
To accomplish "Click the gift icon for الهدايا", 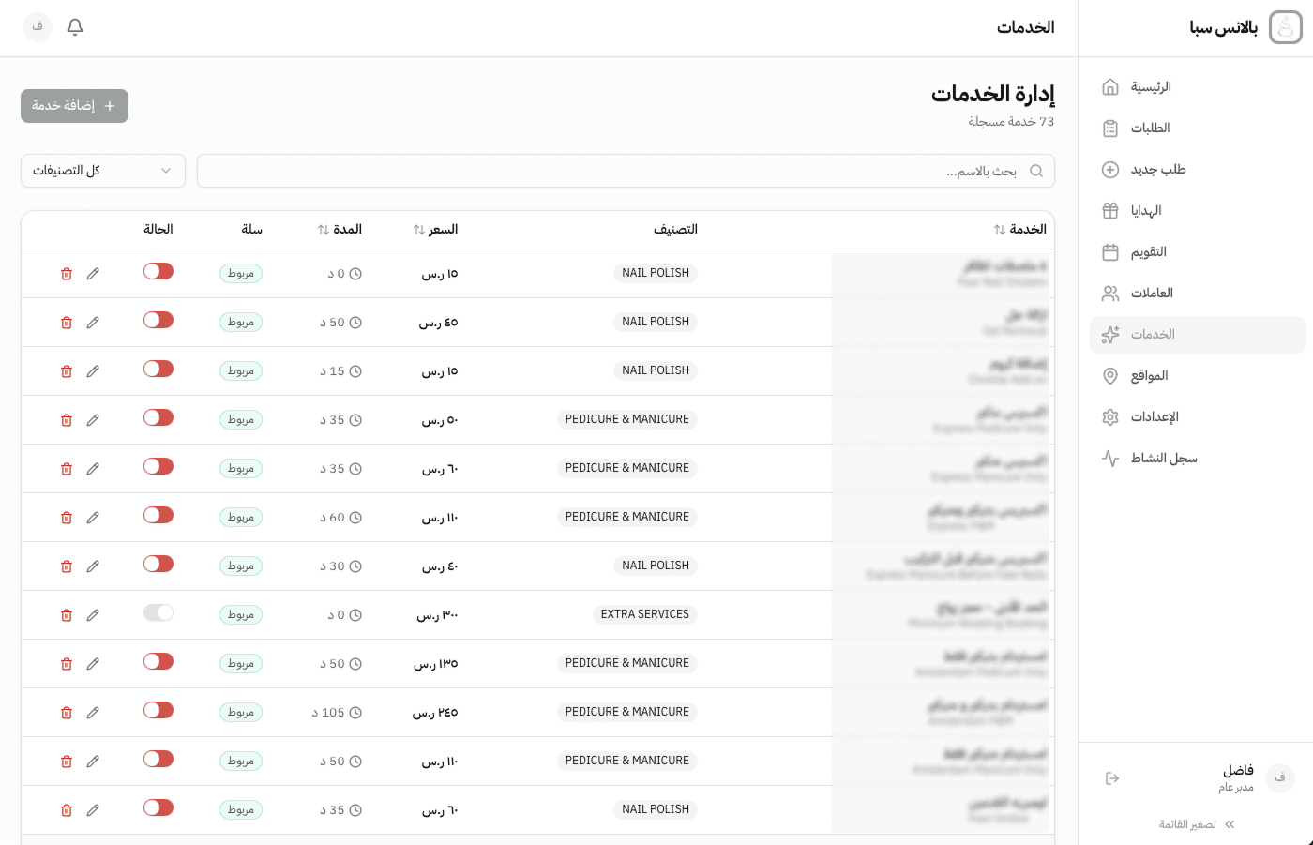I will pyautogui.click(x=1110, y=210).
